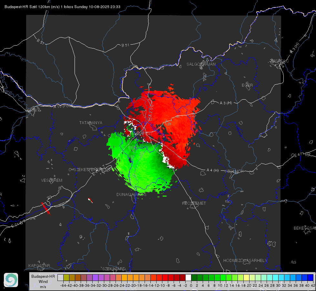The width and height of the screenshot is (316, 291).
Task: Select the light gray swatch at the legend start
Action: tap(60, 278)
